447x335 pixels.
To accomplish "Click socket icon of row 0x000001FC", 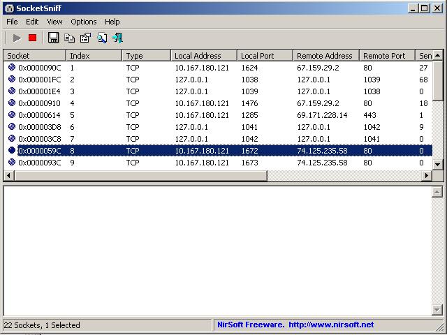I will 12,79.
